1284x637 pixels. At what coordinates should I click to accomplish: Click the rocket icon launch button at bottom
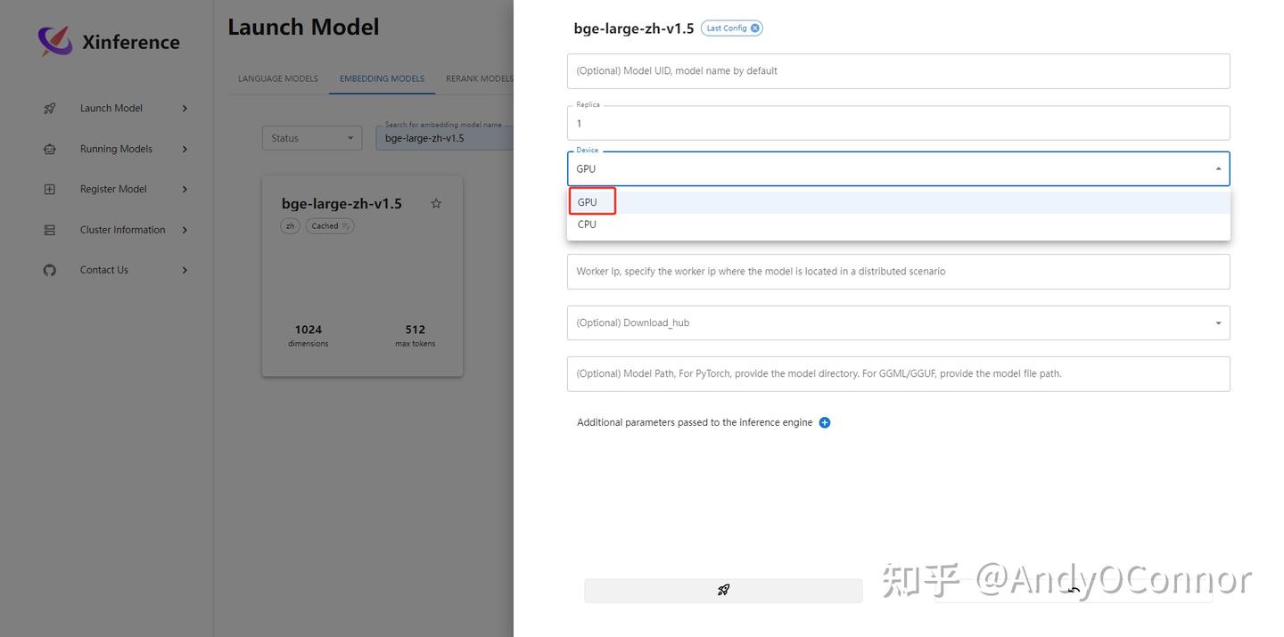click(723, 590)
